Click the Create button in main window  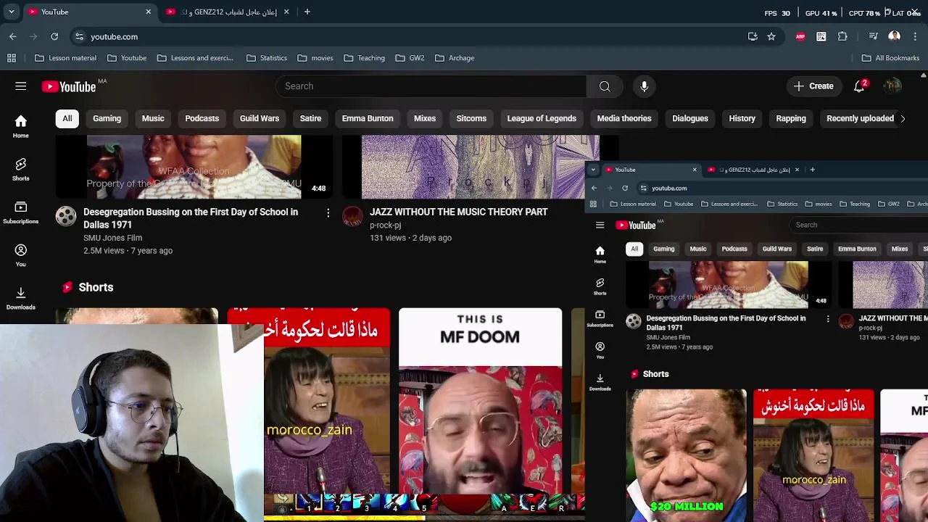[813, 86]
